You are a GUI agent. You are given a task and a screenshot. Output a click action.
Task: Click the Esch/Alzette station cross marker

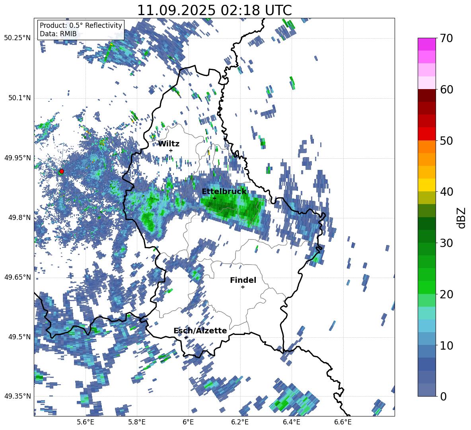point(186,337)
